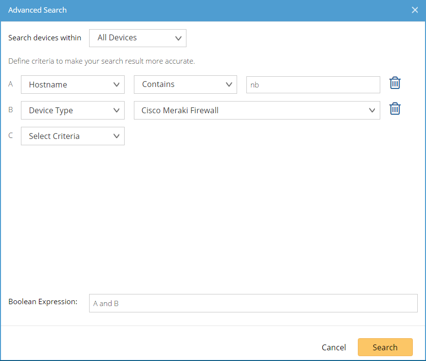
Task: Click the chevron arrow next to Contains
Action: 229,85
